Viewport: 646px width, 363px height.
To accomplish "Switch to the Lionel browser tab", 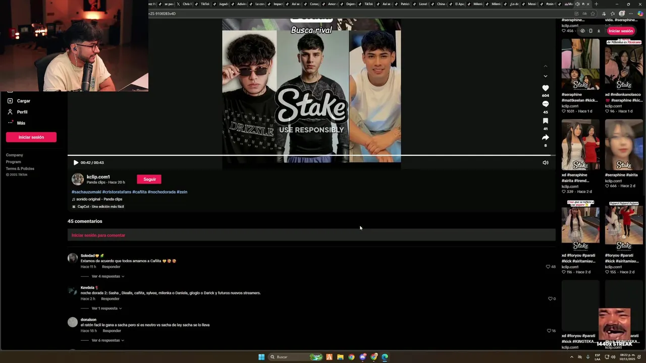I will 421,4.
